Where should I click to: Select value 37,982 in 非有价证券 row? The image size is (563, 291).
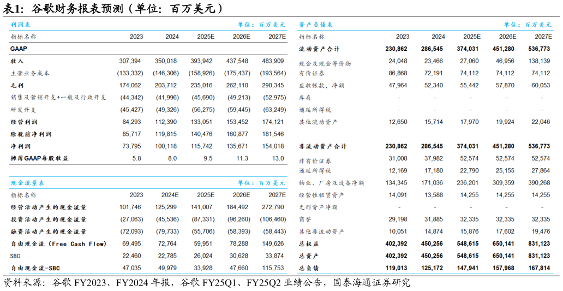432,158
